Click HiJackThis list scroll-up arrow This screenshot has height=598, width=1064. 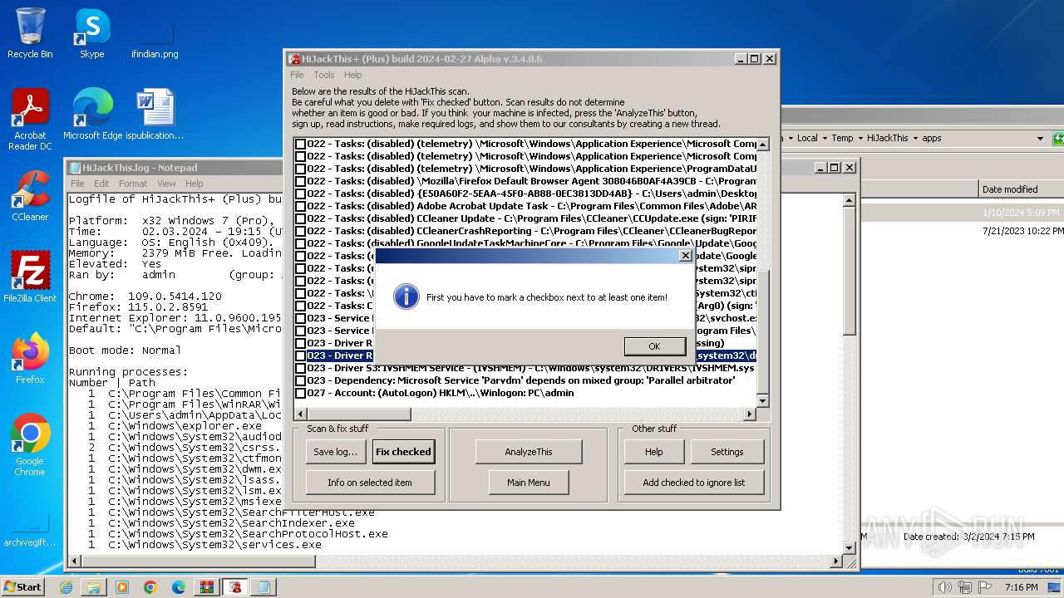point(763,144)
